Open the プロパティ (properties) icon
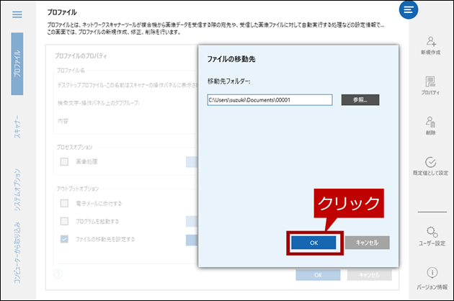This screenshot has height=301, width=454. click(x=431, y=83)
